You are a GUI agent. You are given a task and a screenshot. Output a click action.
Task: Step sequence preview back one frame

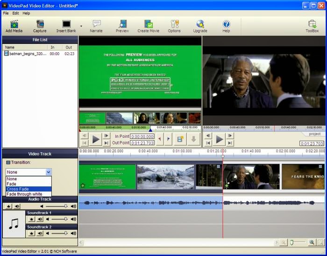coord(208,136)
